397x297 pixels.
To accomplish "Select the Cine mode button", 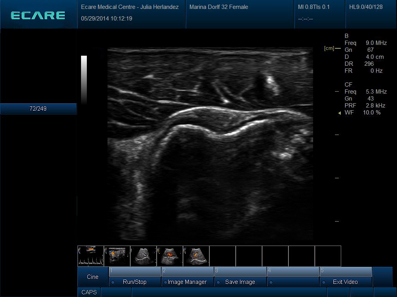I will pyautogui.click(x=93, y=277).
